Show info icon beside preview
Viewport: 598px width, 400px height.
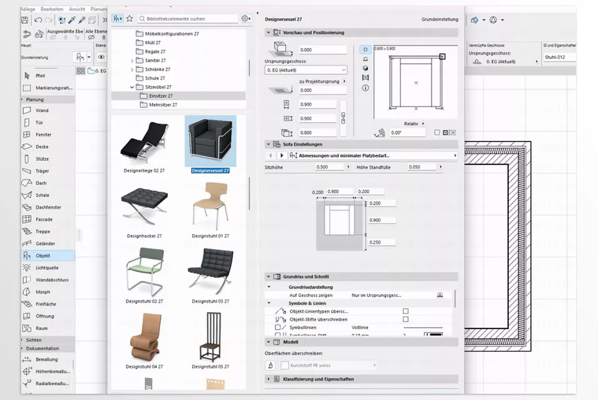click(x=366, y=88)
